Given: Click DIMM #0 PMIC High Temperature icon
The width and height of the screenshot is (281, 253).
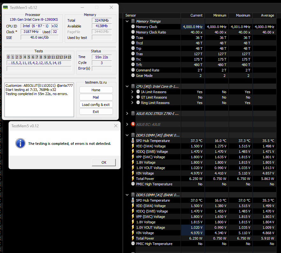Looking at the screenshot, I should (133, 184).
